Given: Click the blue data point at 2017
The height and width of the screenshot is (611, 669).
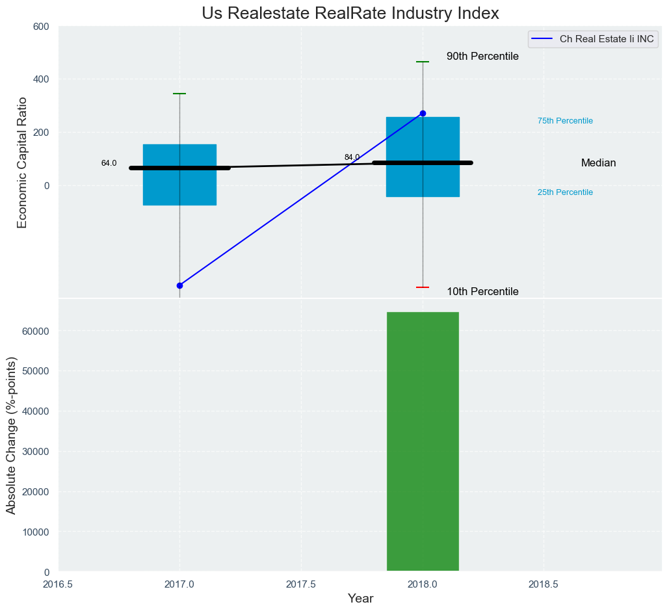Looking at the screenshot, I should coord(179,285).
